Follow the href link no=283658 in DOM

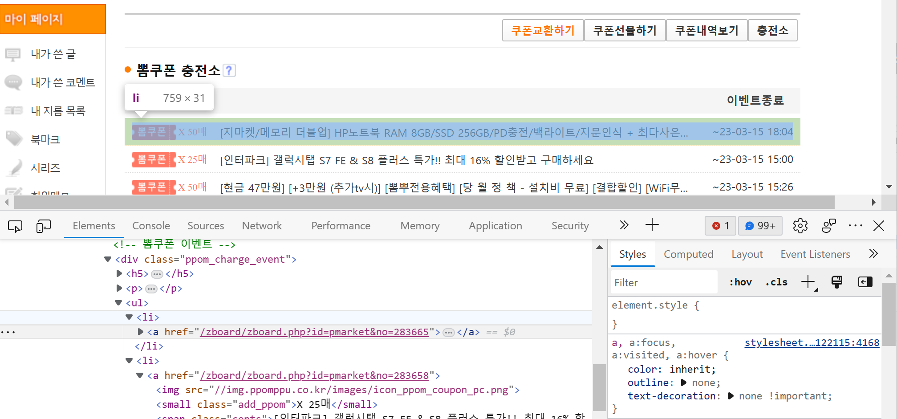click(314, 375)
